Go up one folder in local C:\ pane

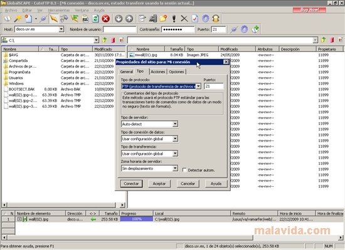click(x=105, y=40)
